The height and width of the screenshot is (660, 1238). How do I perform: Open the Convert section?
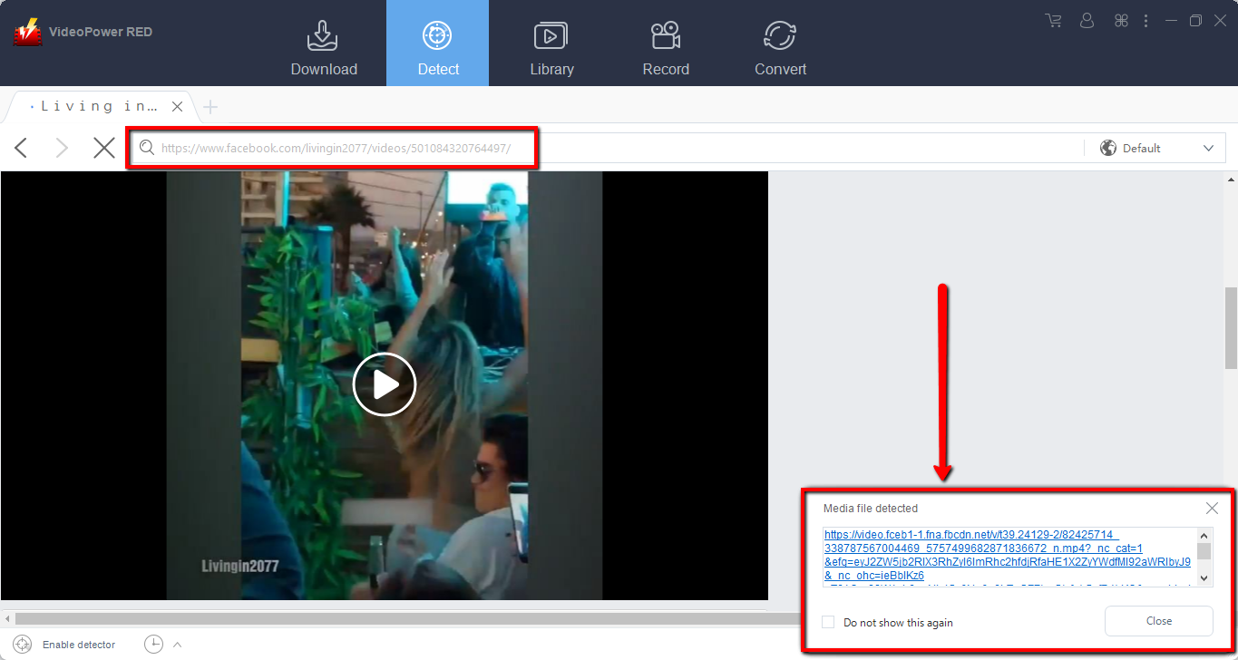point(779,34)
